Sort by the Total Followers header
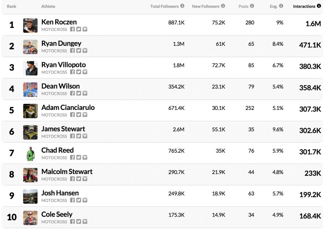 tap(165, 6)
